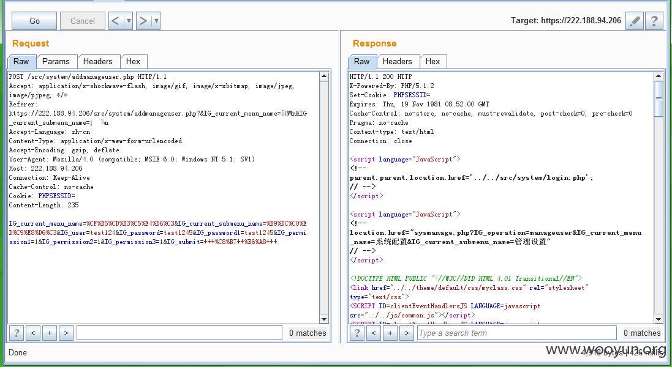
Task: Click the Content-Length: 235 header line
Action: coord(43,206)
